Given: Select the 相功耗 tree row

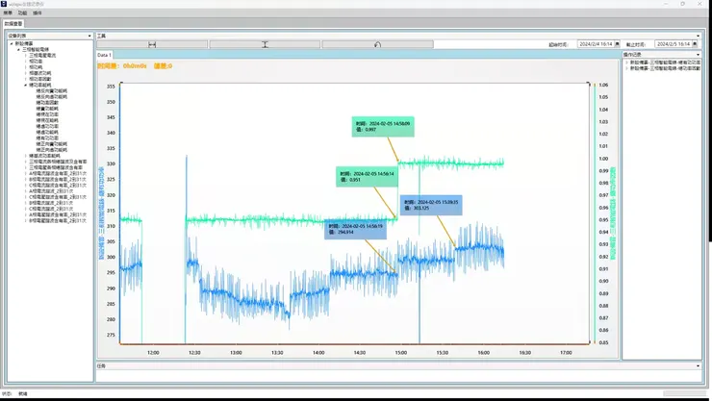Looking at the screenshot, I should (x=36, y=66).
